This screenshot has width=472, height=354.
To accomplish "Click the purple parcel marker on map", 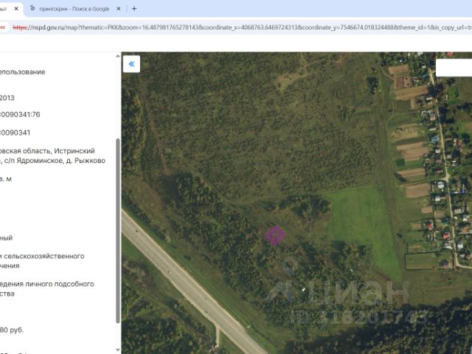I will [x=275, y=235].
